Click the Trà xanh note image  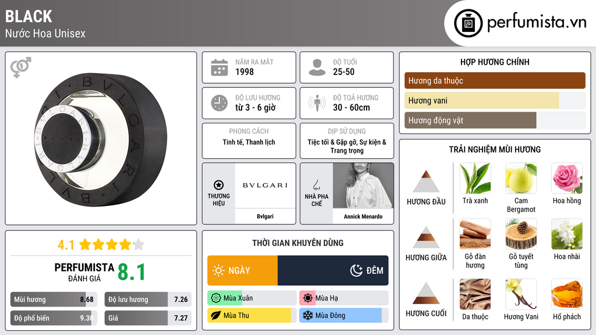[475, 179]
